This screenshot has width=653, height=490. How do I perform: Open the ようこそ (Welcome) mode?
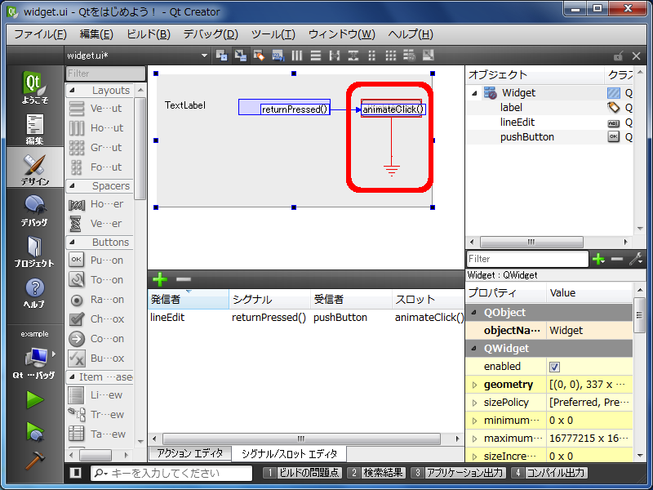(34, 87)
